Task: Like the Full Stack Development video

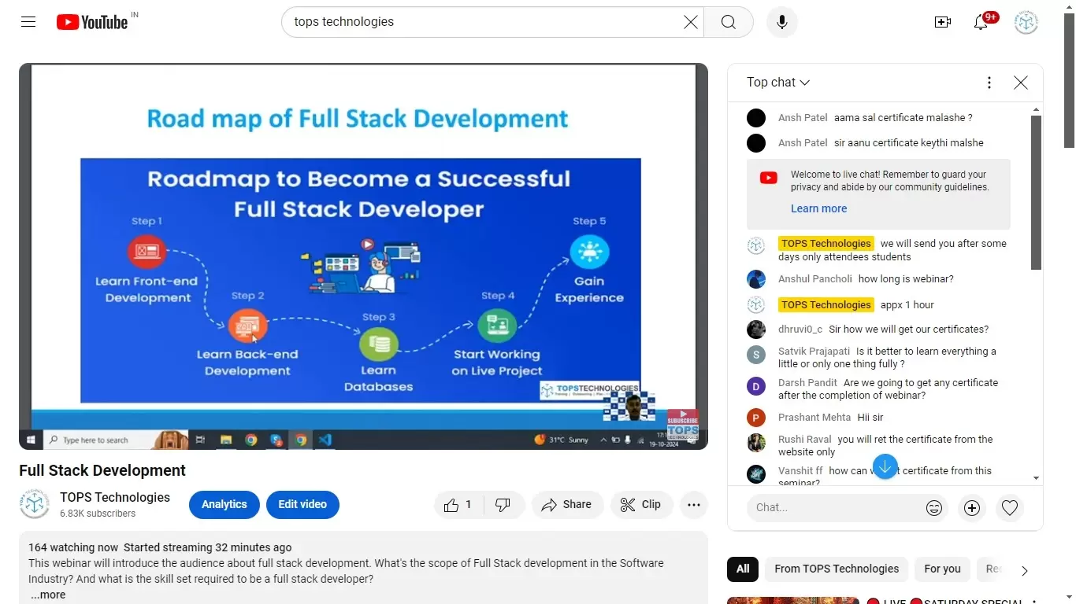Action: 458,505
